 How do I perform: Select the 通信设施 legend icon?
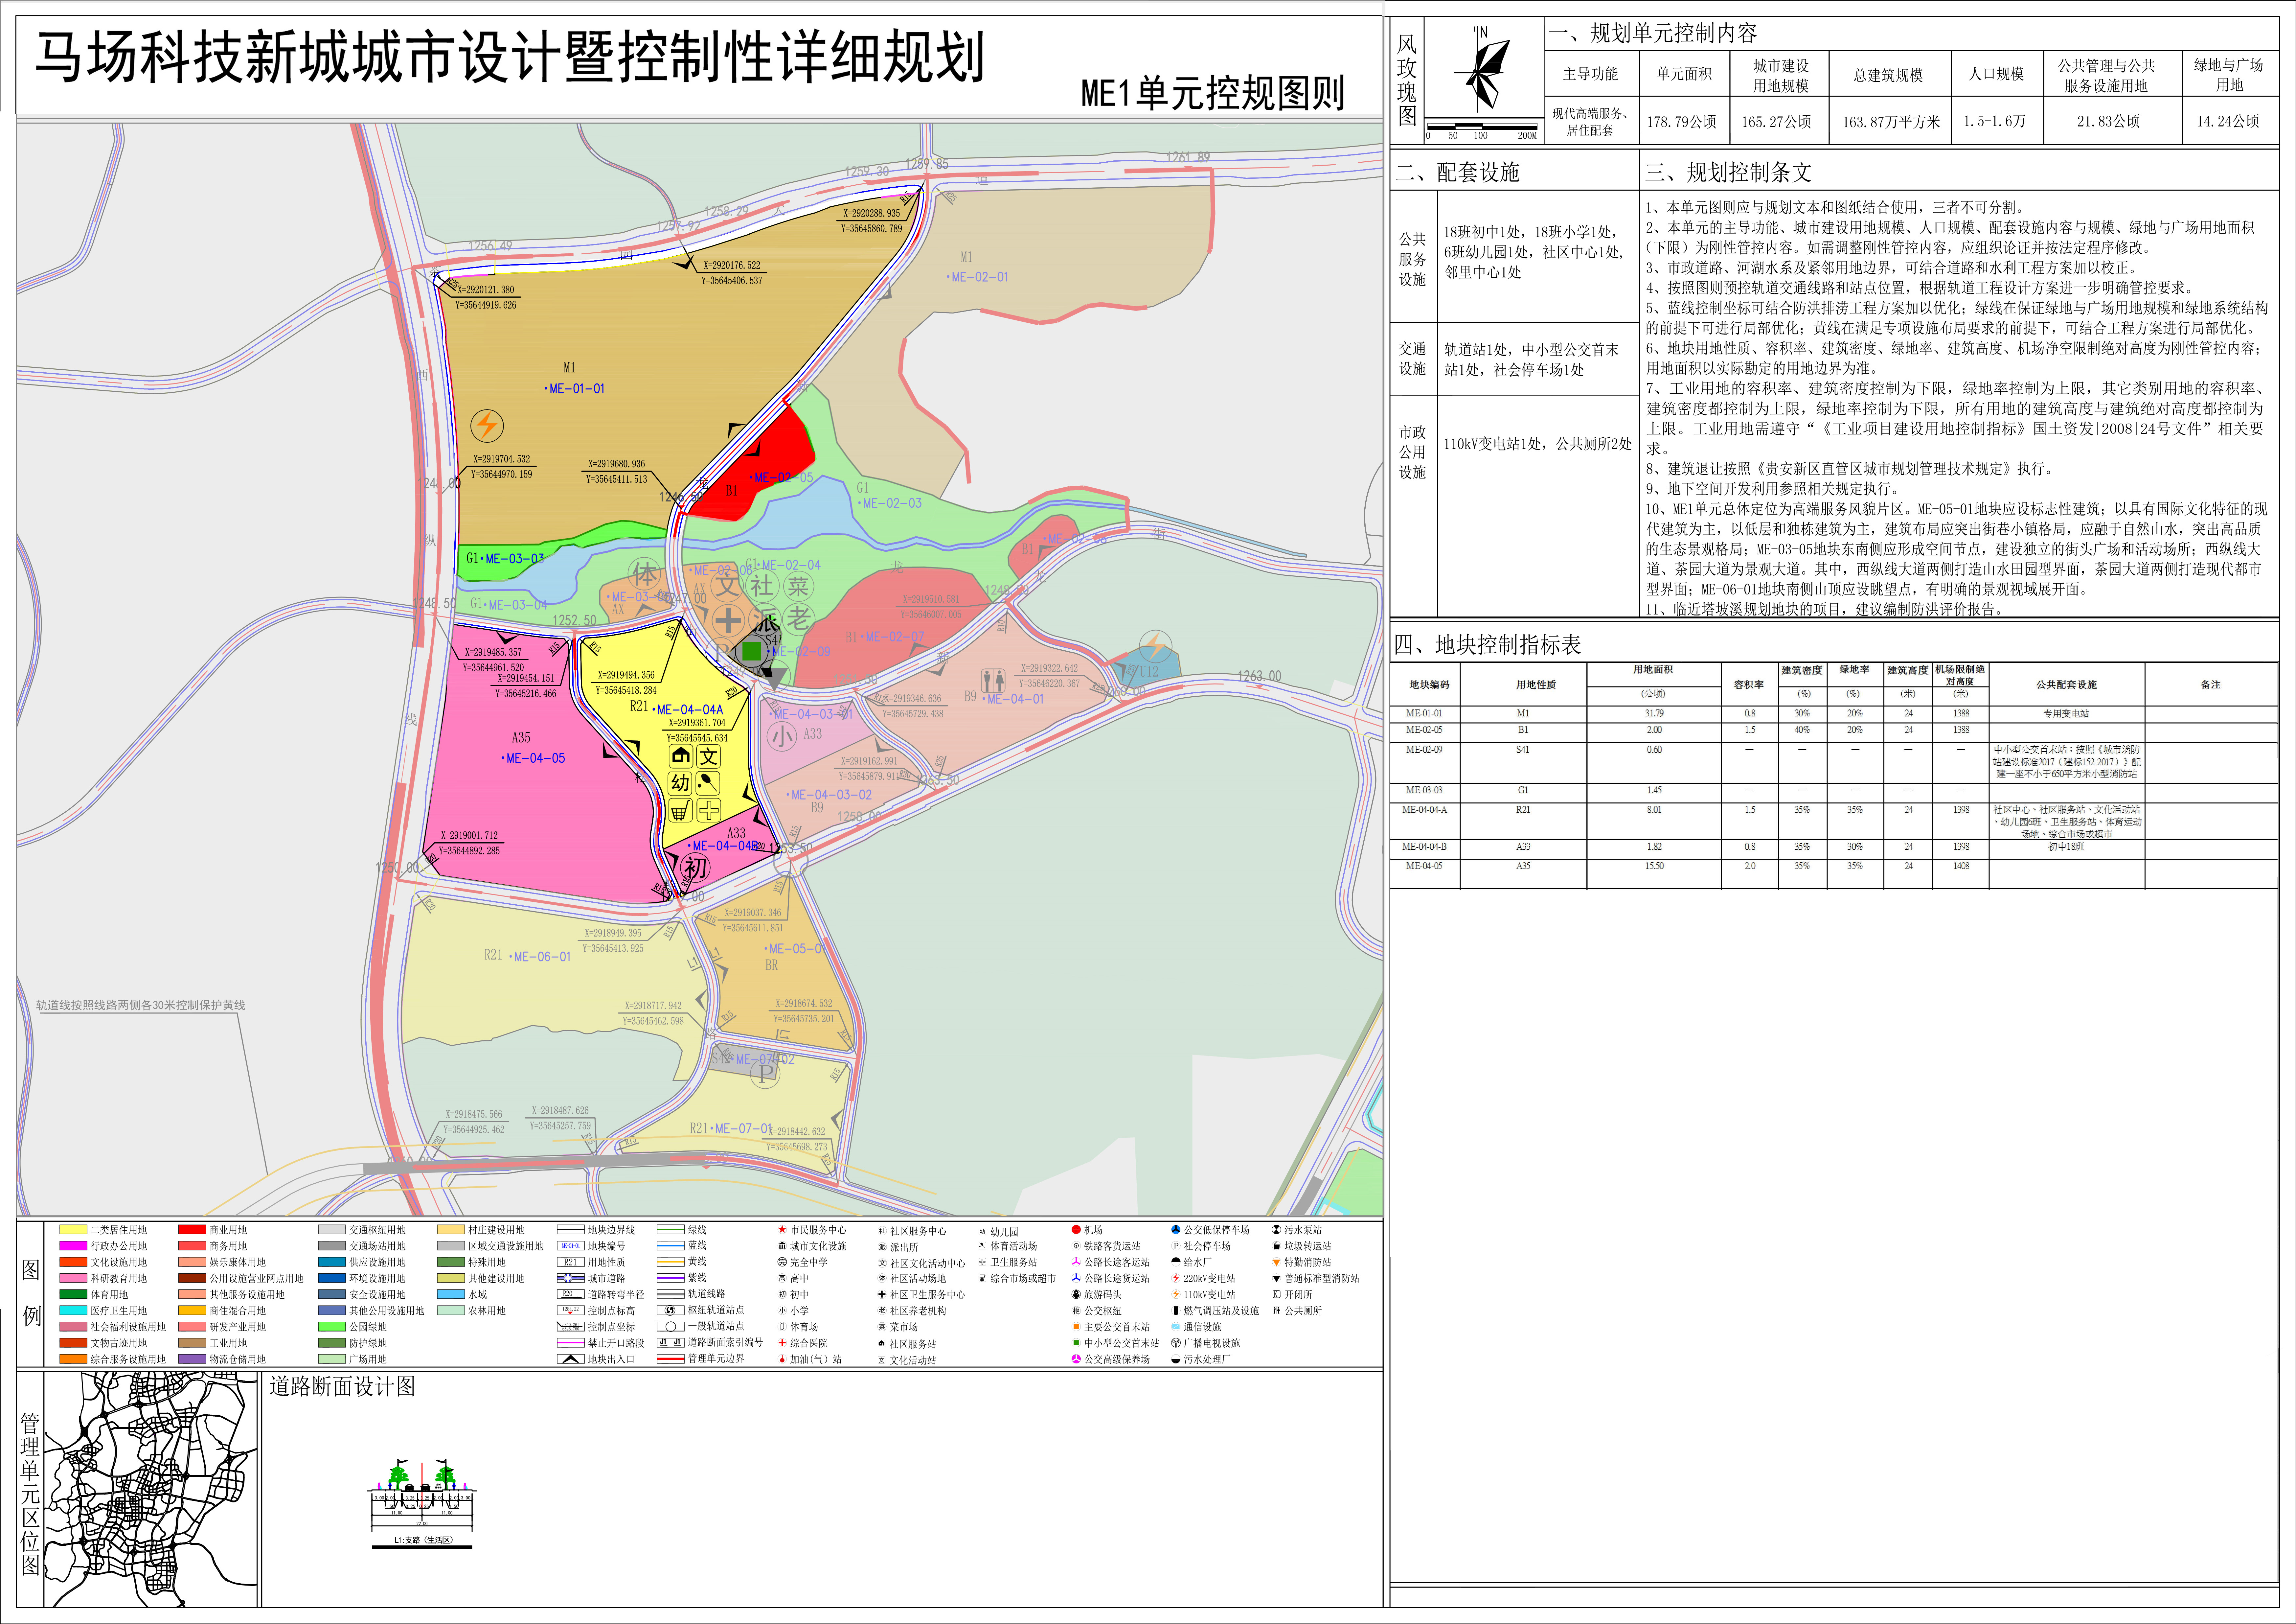pos(1176,1327)
